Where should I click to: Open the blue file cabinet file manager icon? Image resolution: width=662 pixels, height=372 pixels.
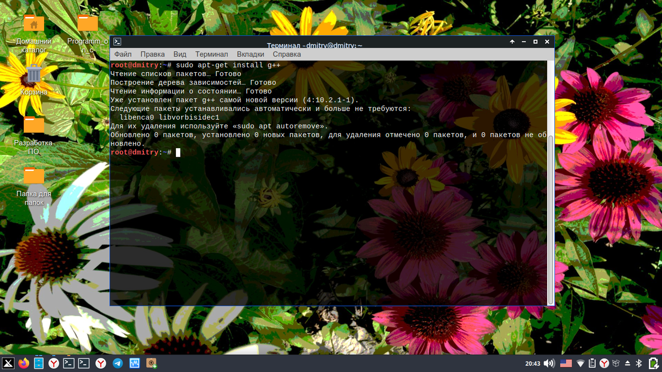pyautogui.click(x=39, y=363)
